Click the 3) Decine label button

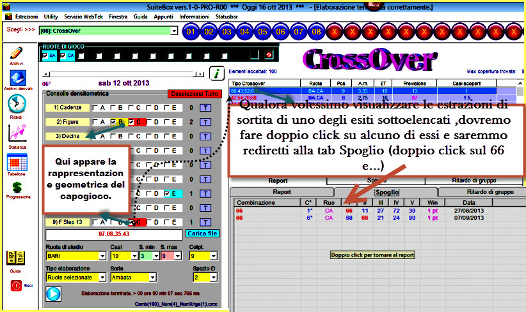pyautogui.click(x=67, y=137)
